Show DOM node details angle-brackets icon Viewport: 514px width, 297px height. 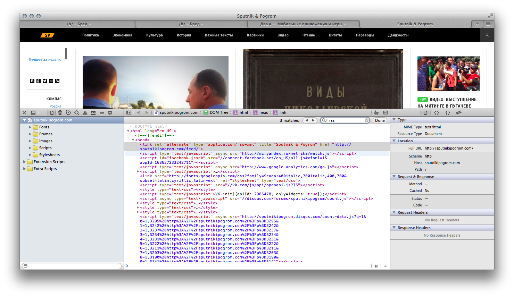tap(437, 113)
